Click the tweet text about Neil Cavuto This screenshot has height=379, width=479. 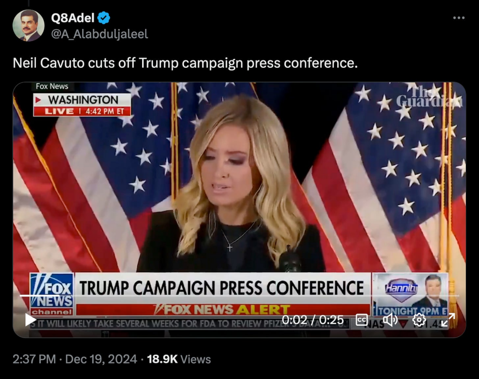point(185,63)
